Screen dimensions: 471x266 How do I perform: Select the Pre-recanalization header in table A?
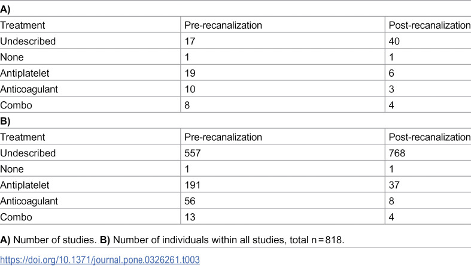click(223, 25)
